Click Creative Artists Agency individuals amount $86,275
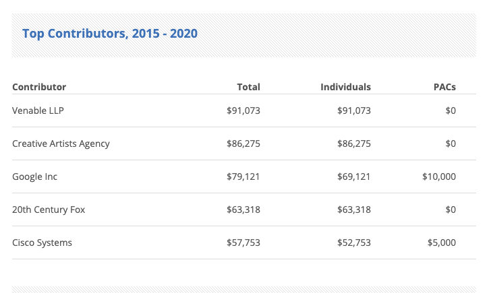This screenshot has width=489, height=293. (354, 143)
